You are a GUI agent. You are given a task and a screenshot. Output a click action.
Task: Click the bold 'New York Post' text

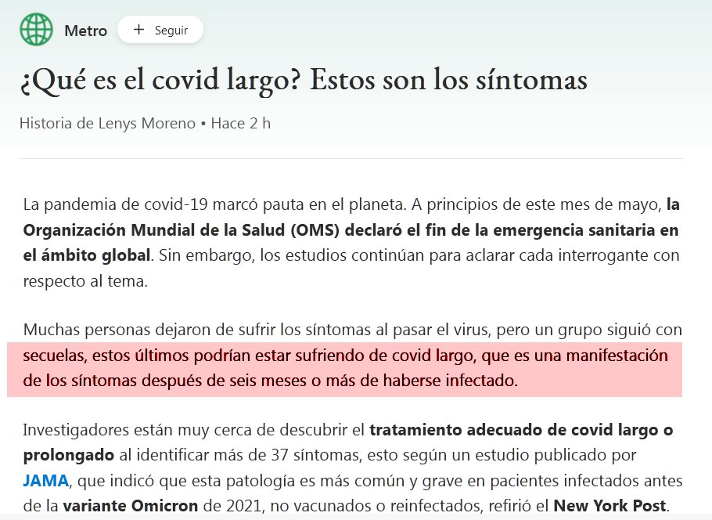coord(608,504)
